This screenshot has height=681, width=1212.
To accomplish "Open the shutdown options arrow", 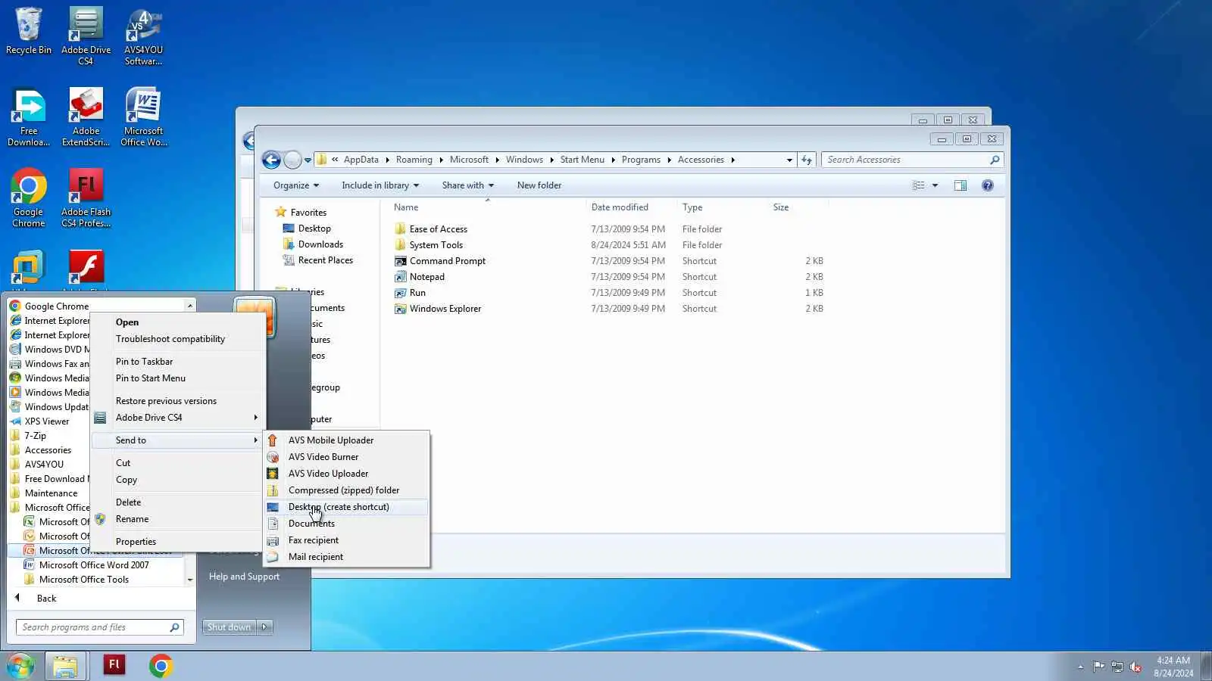I will 264,627.
